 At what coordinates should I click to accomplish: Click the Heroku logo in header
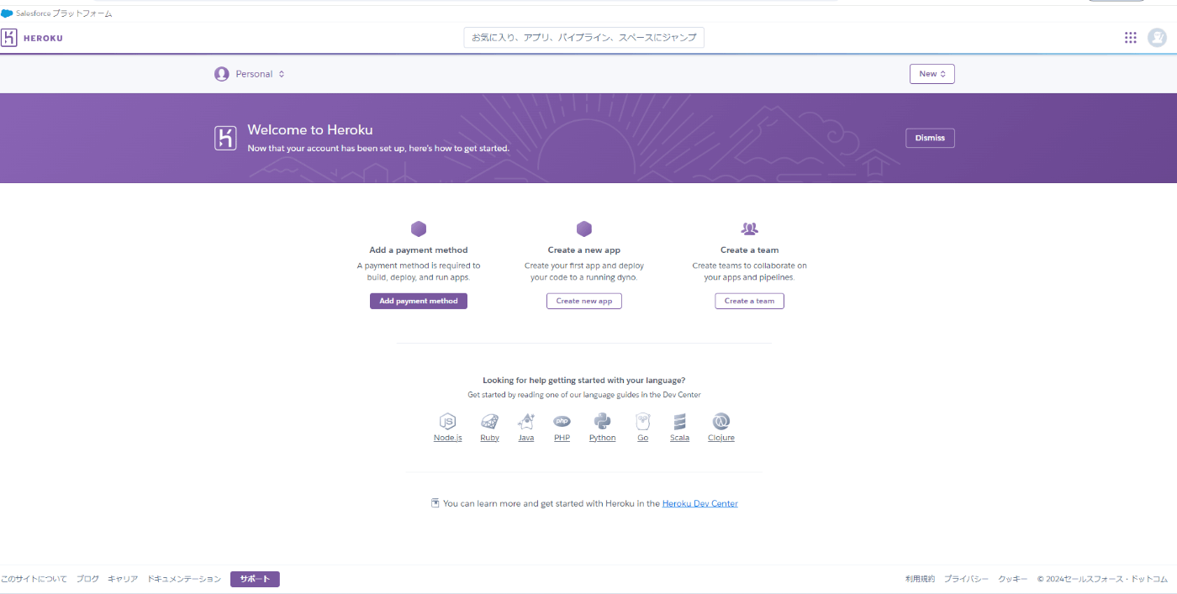[x=9, y=38]
